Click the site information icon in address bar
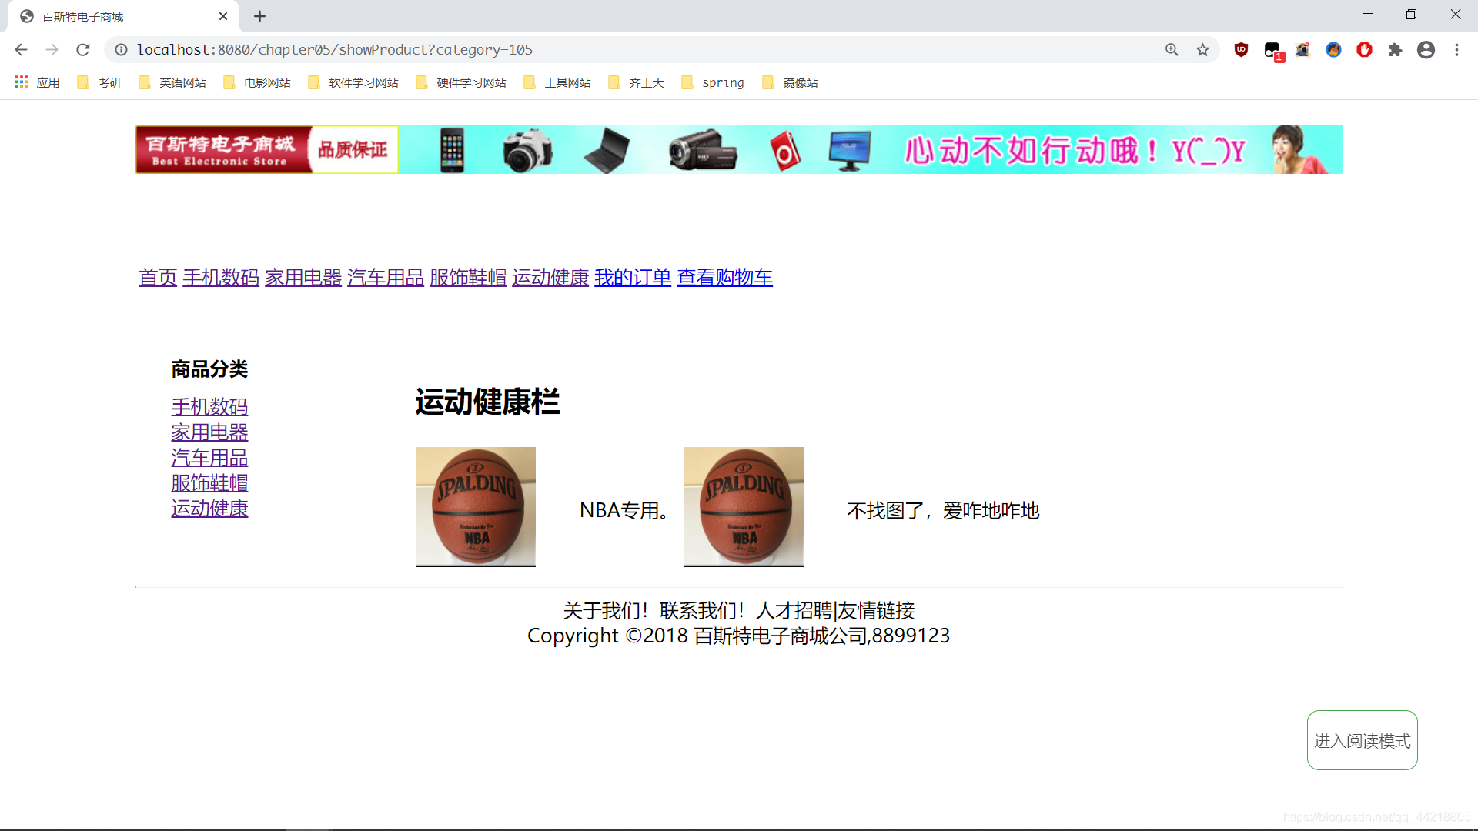 point(121,50)
